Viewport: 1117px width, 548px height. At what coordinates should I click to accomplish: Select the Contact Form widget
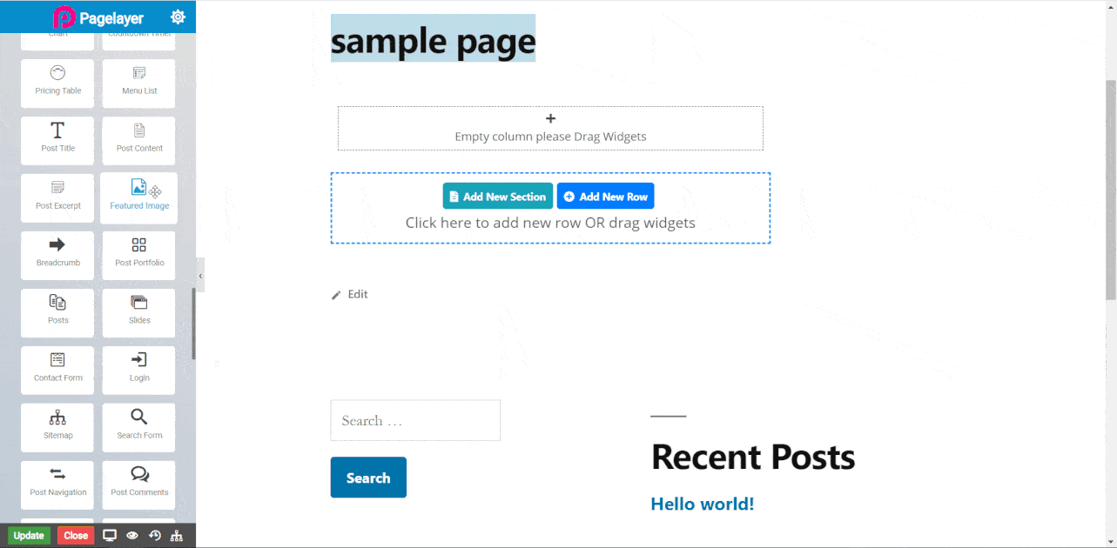[57, 370]
